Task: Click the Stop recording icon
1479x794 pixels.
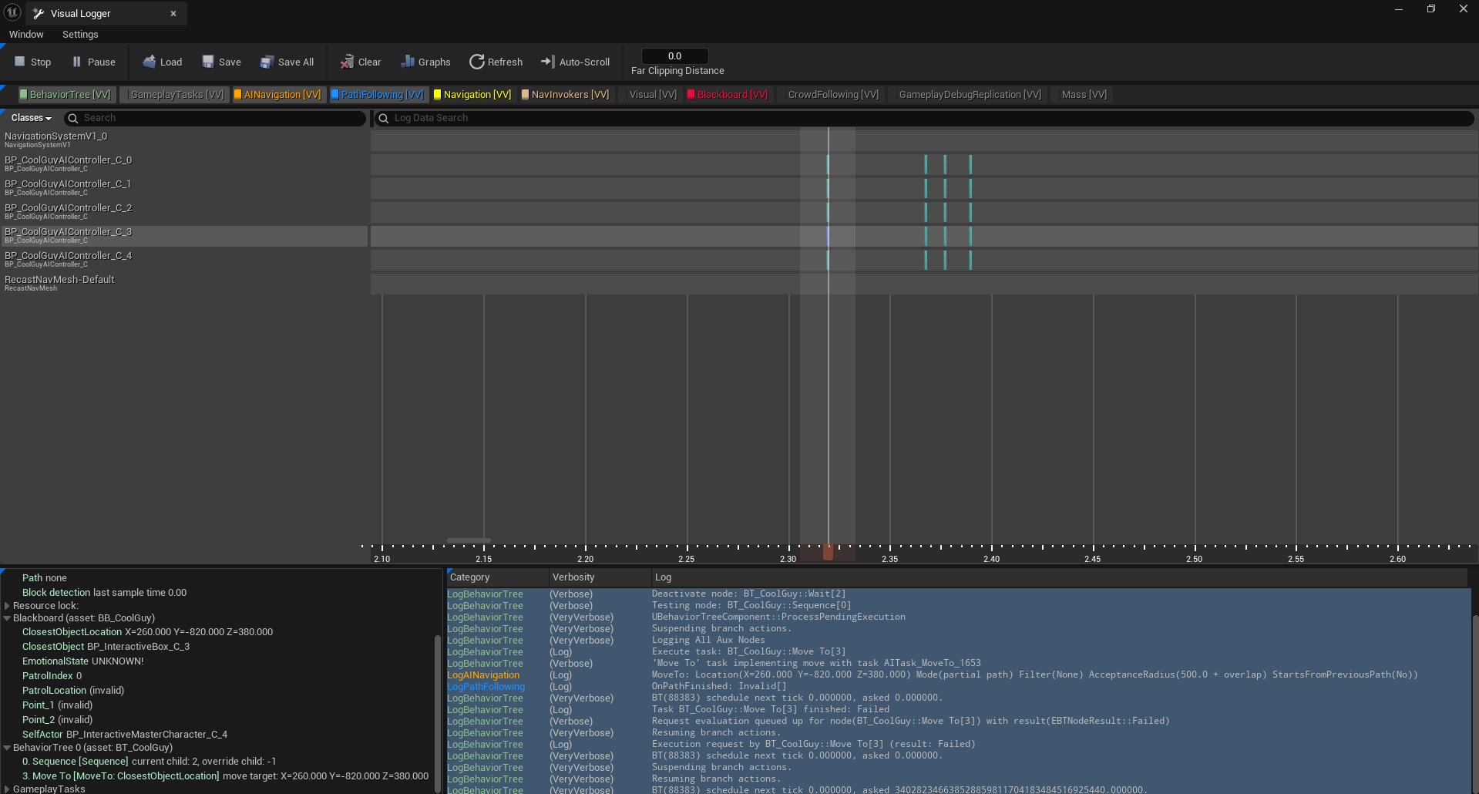Action: pos(20,62)
